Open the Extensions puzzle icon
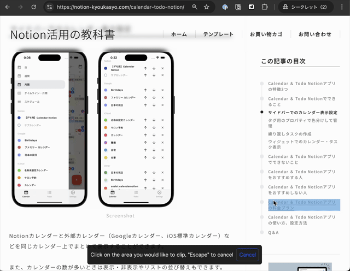The image size is (350, 271). tap(265, 7)
